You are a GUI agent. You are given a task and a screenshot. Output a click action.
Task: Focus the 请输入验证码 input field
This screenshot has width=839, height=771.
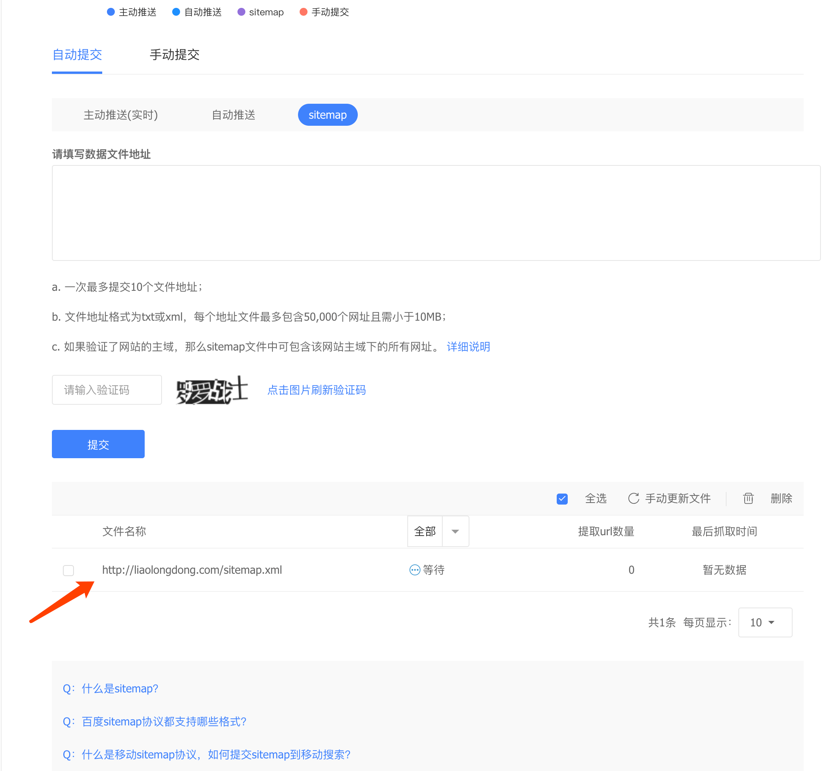tap(107, 390)
